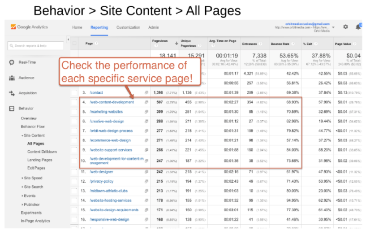368x231 pixels.
Task: Sort by Unique Pageviews column header
Action: pos(188,44)
